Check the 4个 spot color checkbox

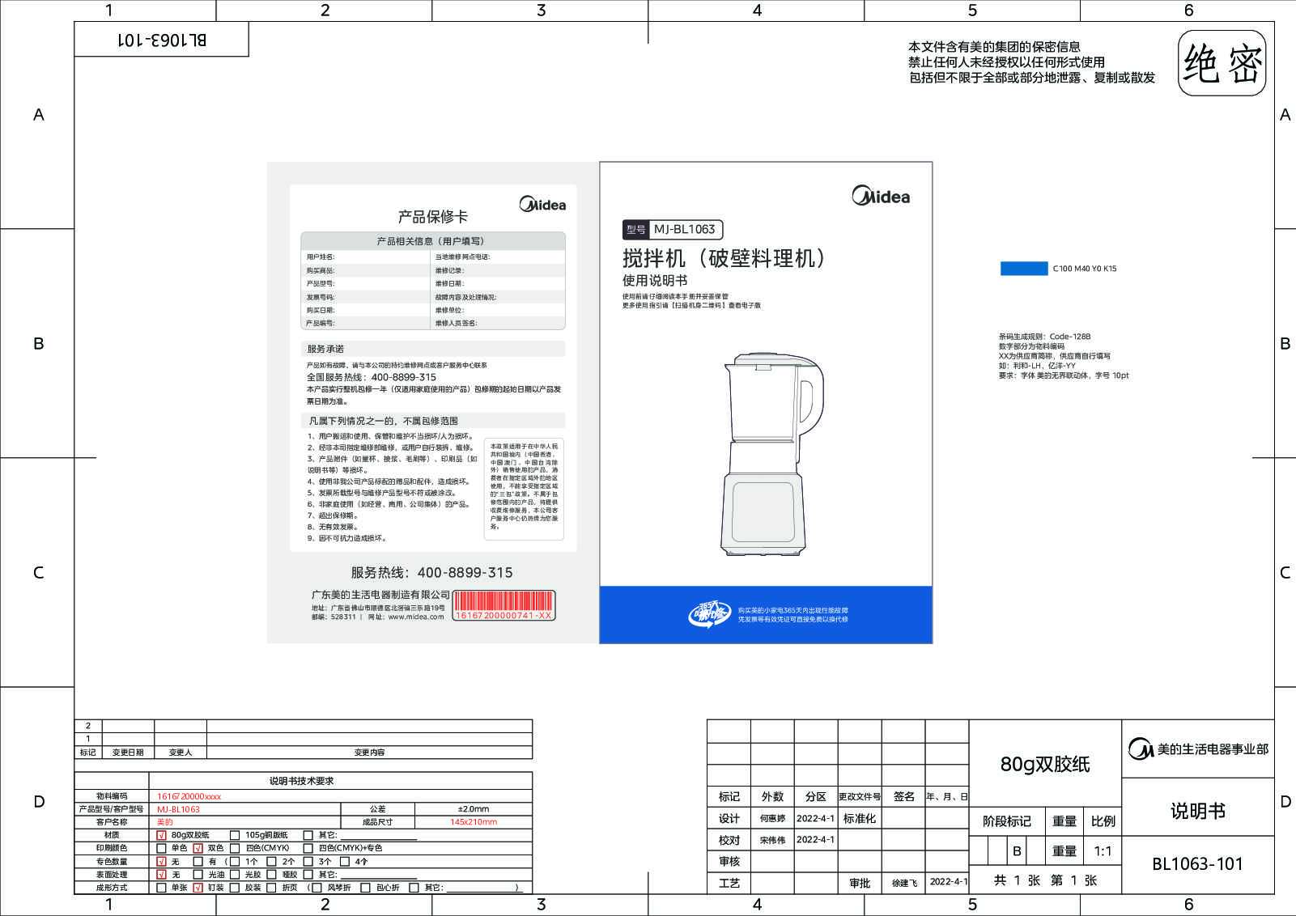(x=345, y=862)
